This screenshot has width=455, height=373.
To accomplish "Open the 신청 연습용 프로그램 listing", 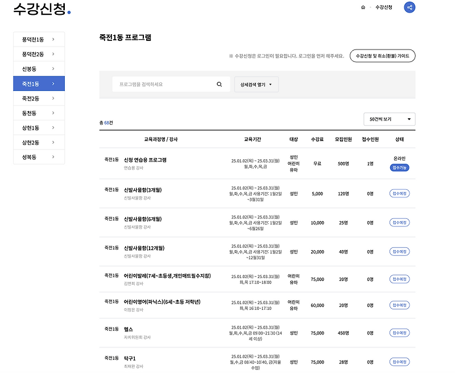I will pyautogui.click(x=146, y=159).
